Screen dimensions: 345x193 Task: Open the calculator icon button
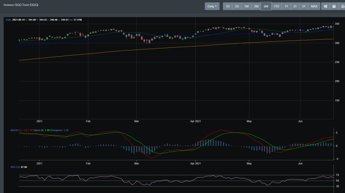[x=334, y=6]
